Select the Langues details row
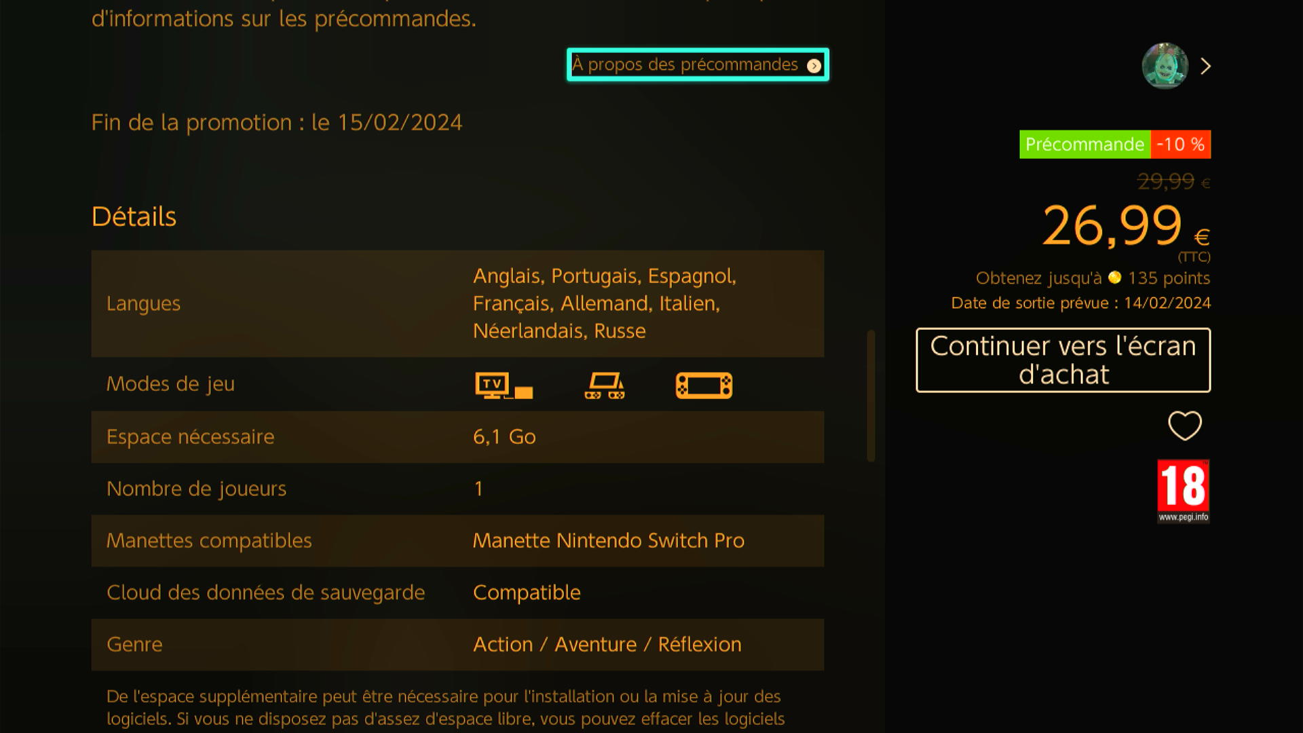This screenshot has height=733, width=1303. 457,303
